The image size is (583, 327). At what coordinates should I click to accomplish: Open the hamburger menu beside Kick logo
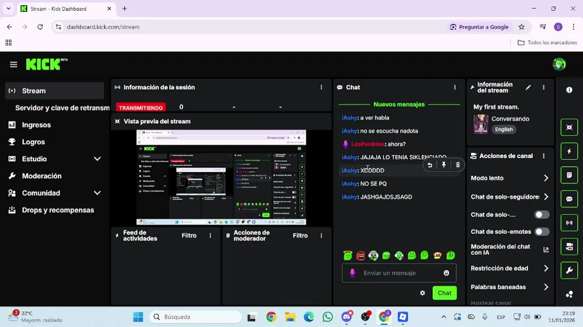(14, 64)
